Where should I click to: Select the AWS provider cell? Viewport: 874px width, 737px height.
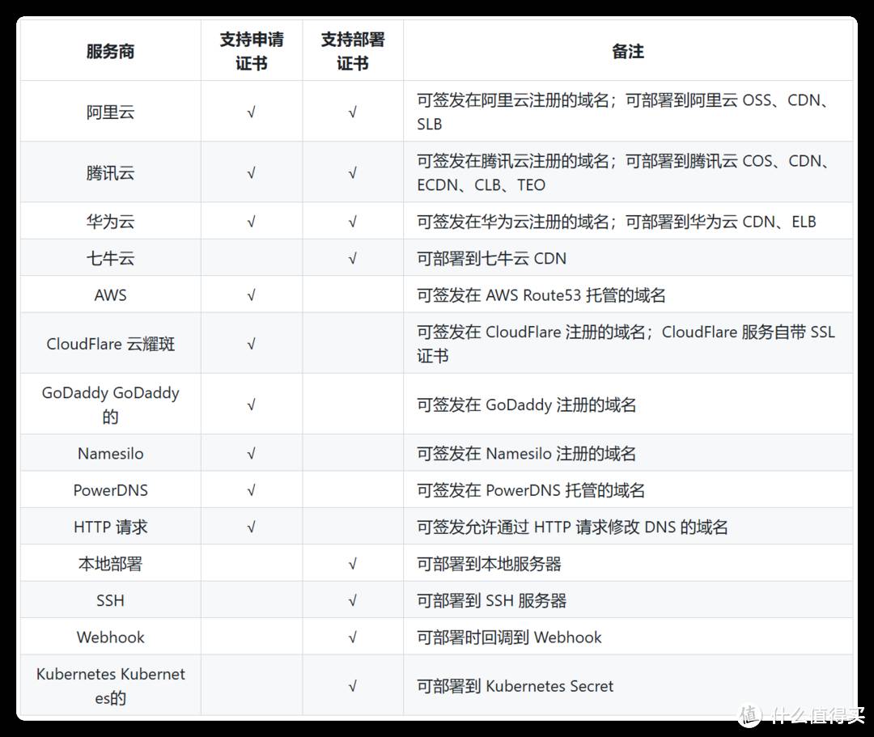click(x=110, y=294)
